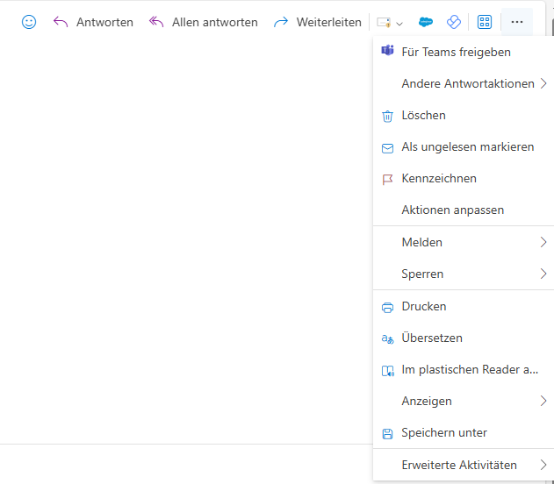
Task: Expand the Melden submenu chevron
Action: pos(543,242)
